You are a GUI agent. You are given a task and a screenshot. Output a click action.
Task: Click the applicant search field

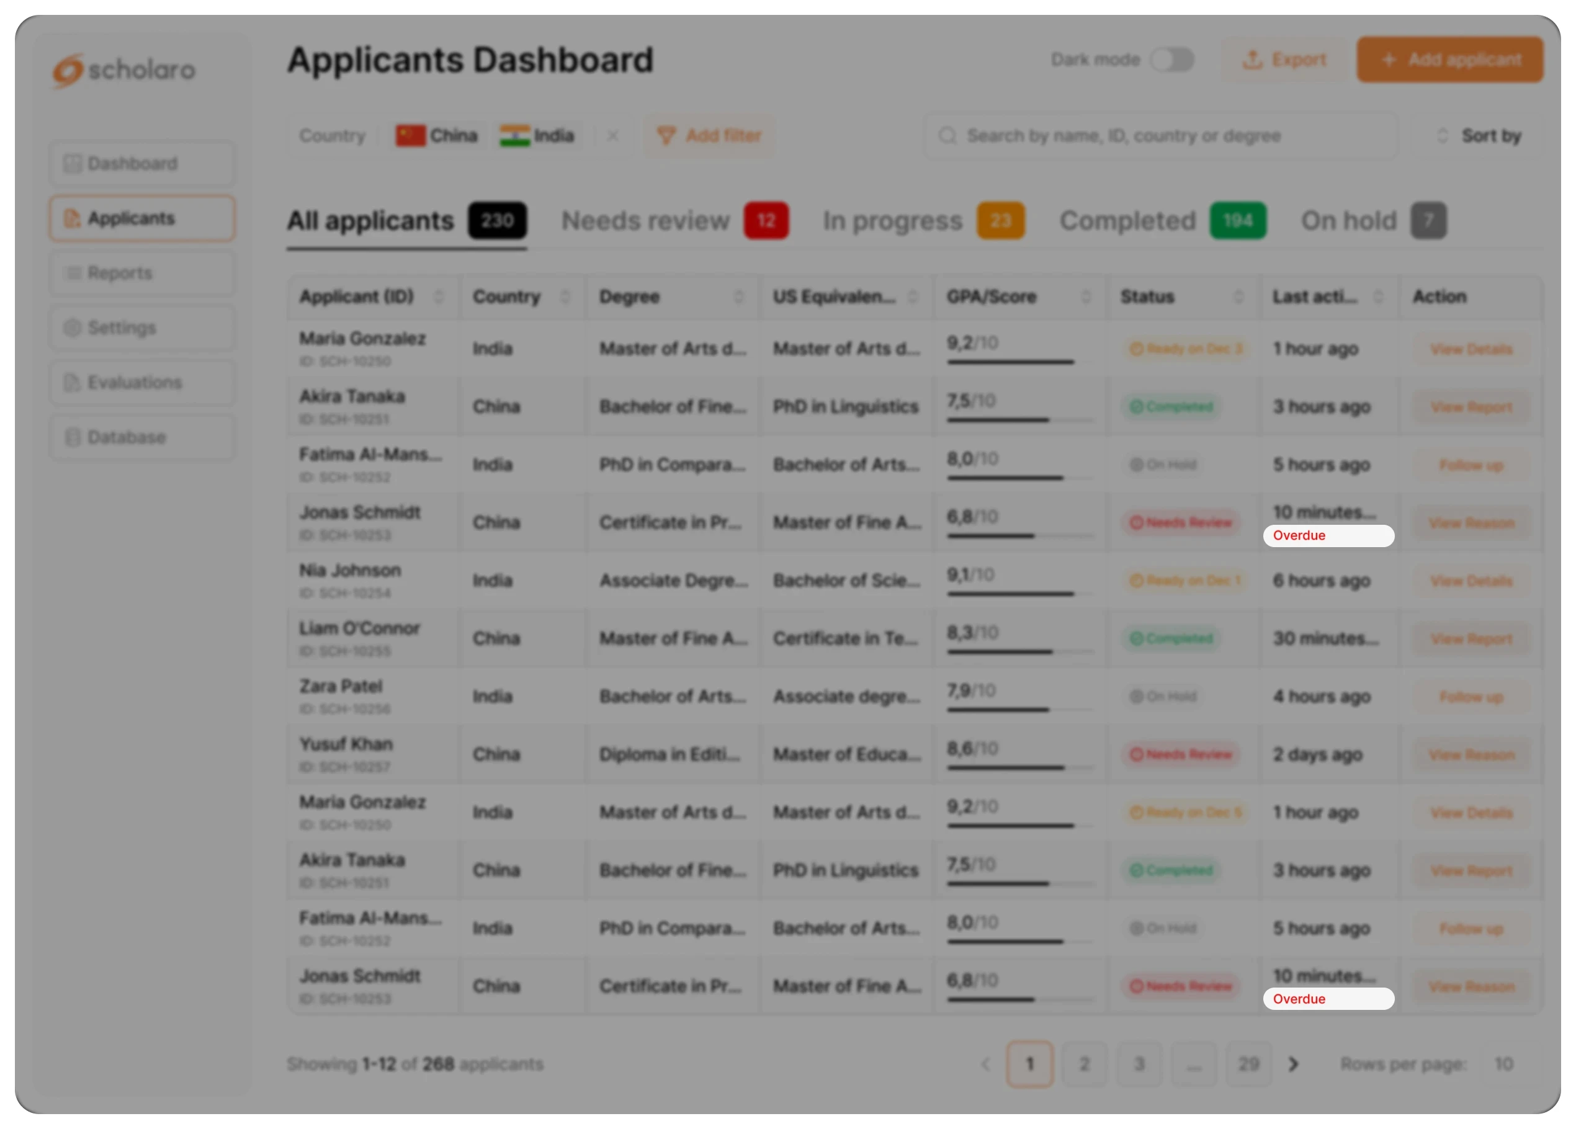(1160, 135)
